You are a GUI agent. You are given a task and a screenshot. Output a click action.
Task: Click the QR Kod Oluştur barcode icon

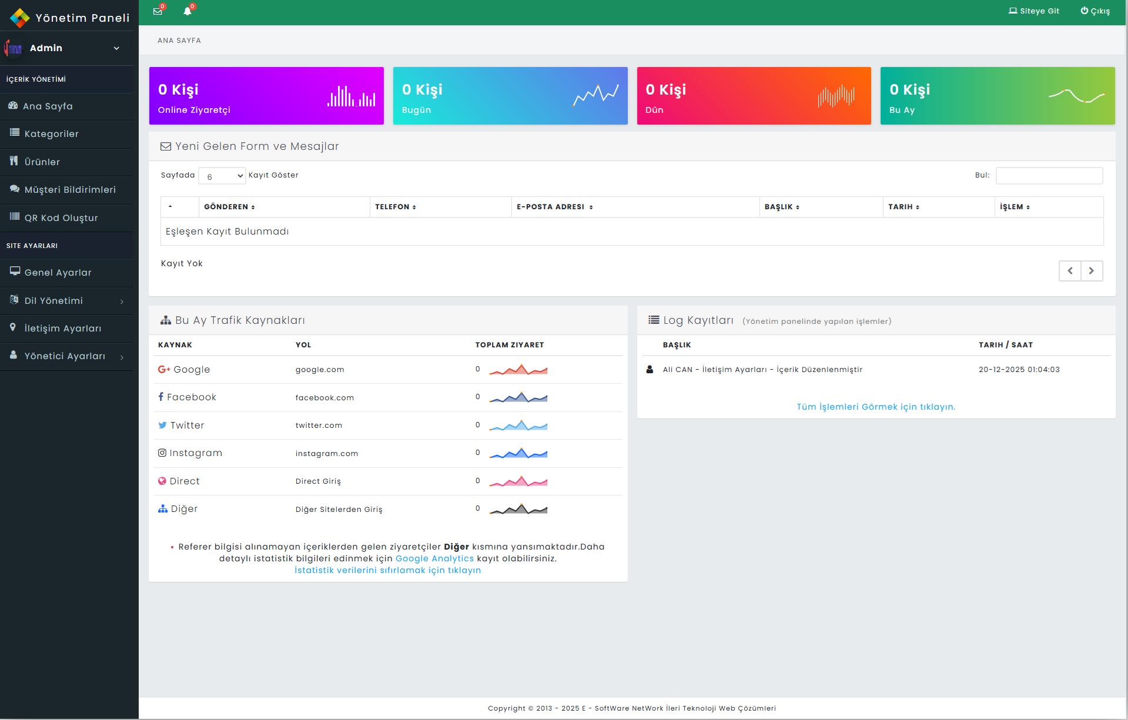(15, 217)
